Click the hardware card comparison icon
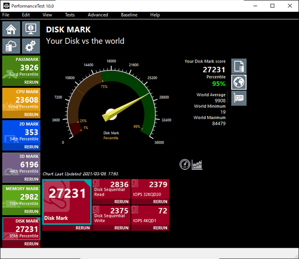Viewport: 299px width, 259px height. 239,98
